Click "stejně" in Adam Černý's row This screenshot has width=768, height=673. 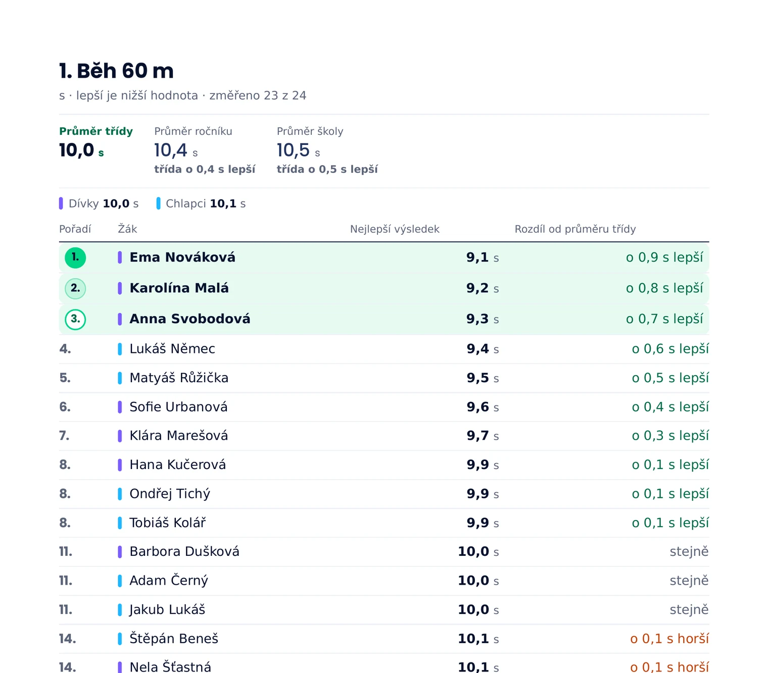689,581
